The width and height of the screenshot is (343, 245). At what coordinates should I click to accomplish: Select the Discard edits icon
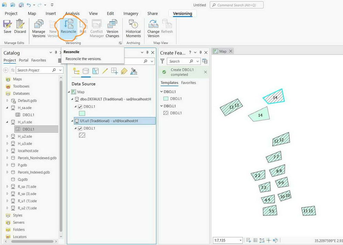(20, 26)
